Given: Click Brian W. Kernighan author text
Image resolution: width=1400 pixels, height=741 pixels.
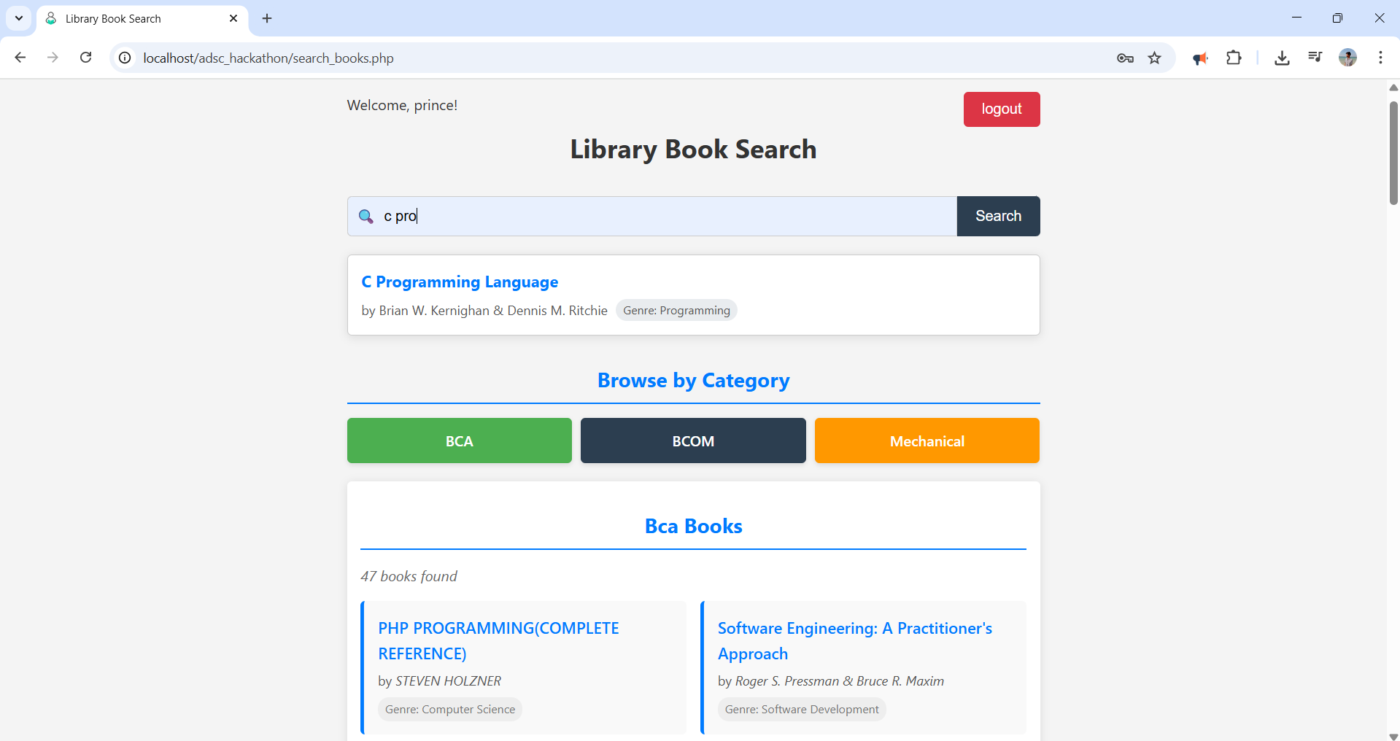Looking at the screenshot, I should pyautogui.click(x=434, y=311).
